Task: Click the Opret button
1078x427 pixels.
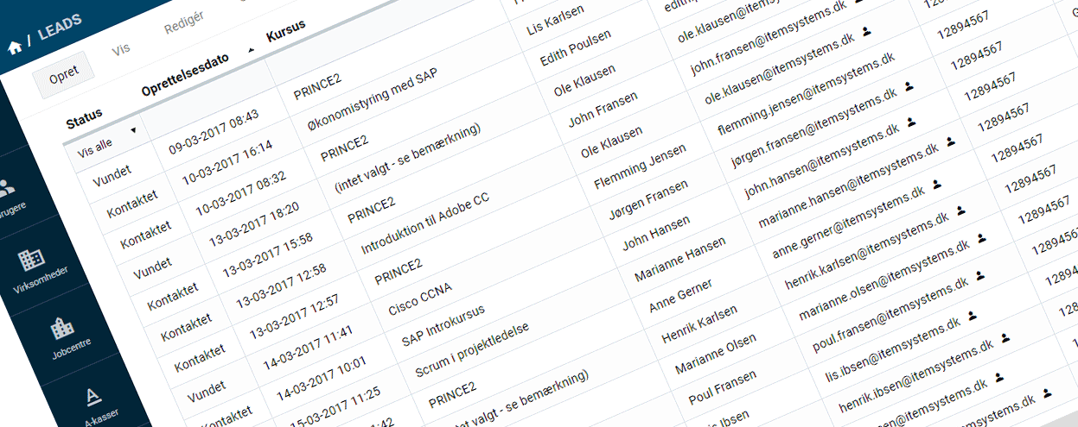Action: [x=64, y=76]
